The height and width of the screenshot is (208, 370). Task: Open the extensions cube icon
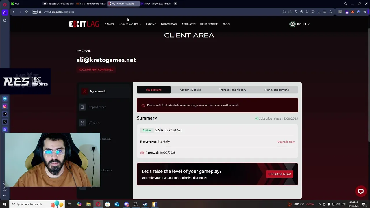[x=365, y=12]
